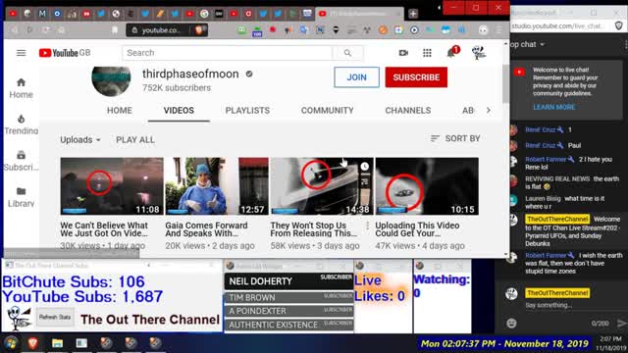This screenshot has height=353, width=628.
Task: Open the create video camera icon
Action: [403, 53]
